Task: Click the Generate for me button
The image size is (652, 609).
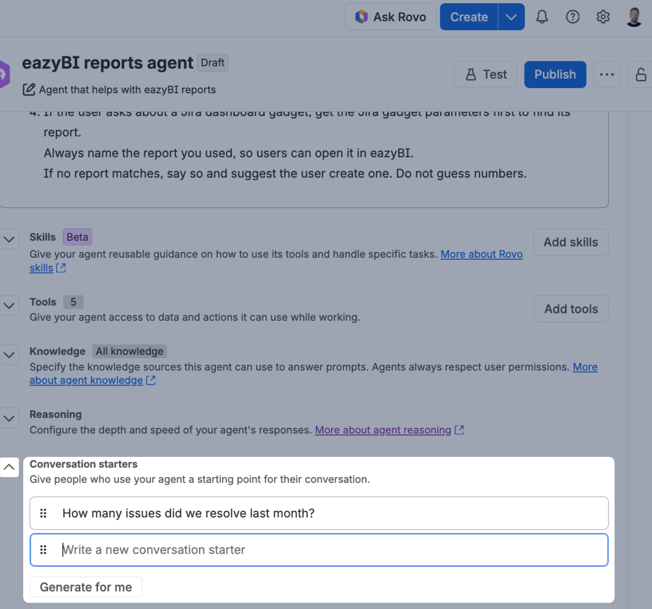Action: (x=86, y=587)
